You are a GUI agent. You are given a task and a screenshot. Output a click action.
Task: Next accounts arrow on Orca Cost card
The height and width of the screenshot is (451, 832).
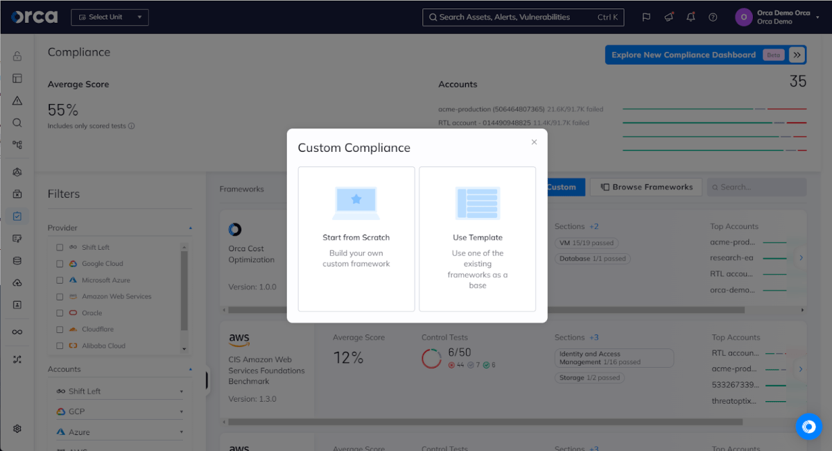[801, 257]
